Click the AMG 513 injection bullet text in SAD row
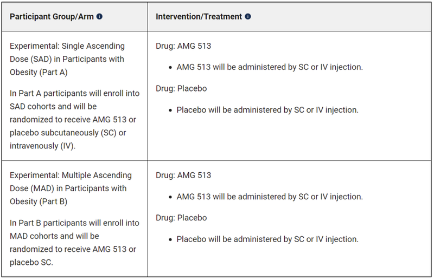The height and width of the screenshot is (280, 434). (270, 67)
